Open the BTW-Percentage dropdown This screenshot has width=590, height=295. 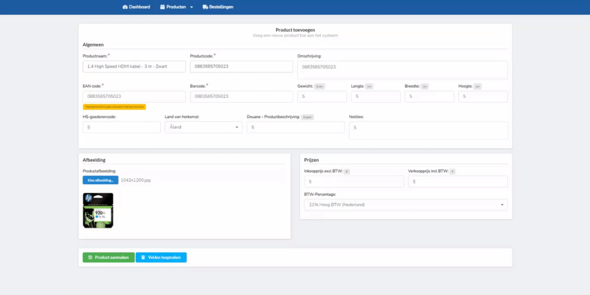coord(406,205)
